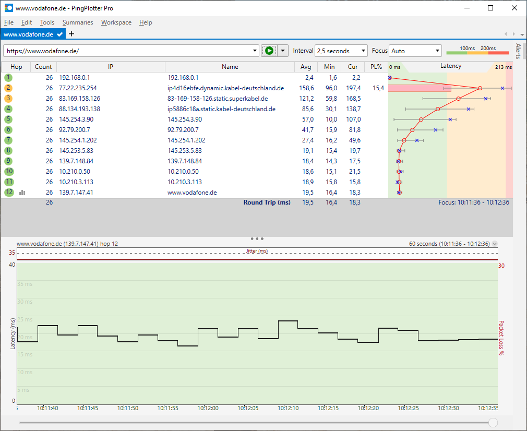The image size is (527, 431).
Task: Sort hops by clicking the Avg column header
Action: pyautogui.click(x=306, y=67)
